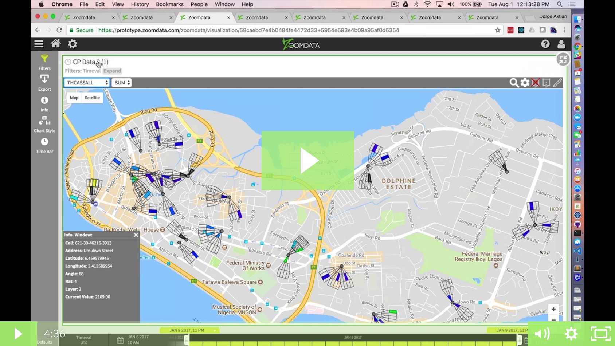The height and width of the screenshot is (346, 615).
Task: Click the CP Data 2 (1) chart title
Action: 90,62
